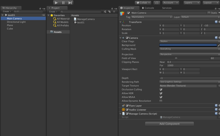Open the Layer dropdown showing Default
The width and height of the screenshot is (220, 136).
tap(200, 17)
